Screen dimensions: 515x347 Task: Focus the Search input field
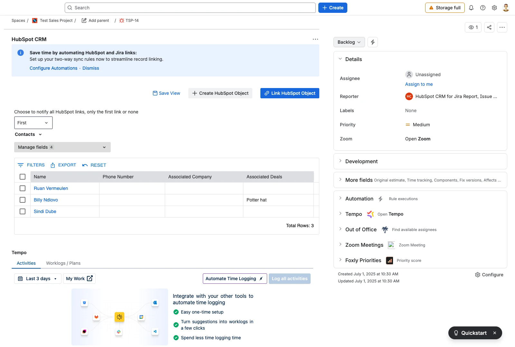pos(190,8)
